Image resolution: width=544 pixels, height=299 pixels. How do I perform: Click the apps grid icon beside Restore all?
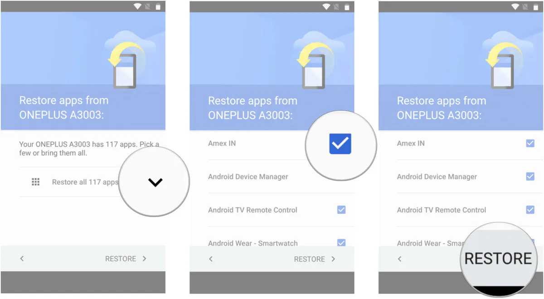click(35, 182)
